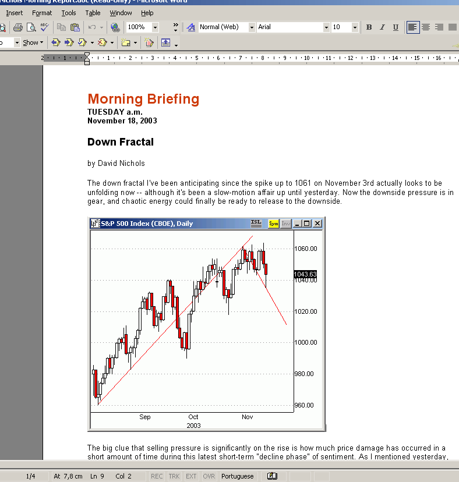
Task: Click the Show reviewing button
Action: tap(33, 42)
